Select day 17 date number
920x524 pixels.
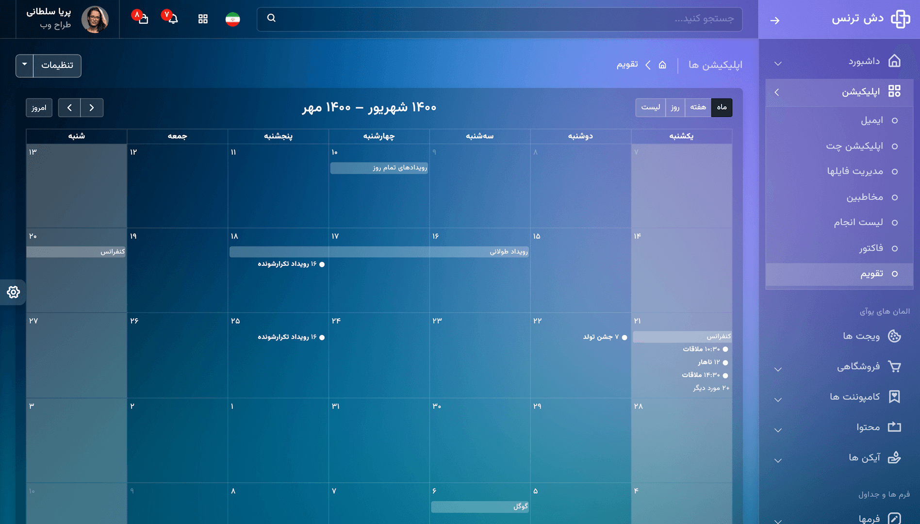[335, 236]
